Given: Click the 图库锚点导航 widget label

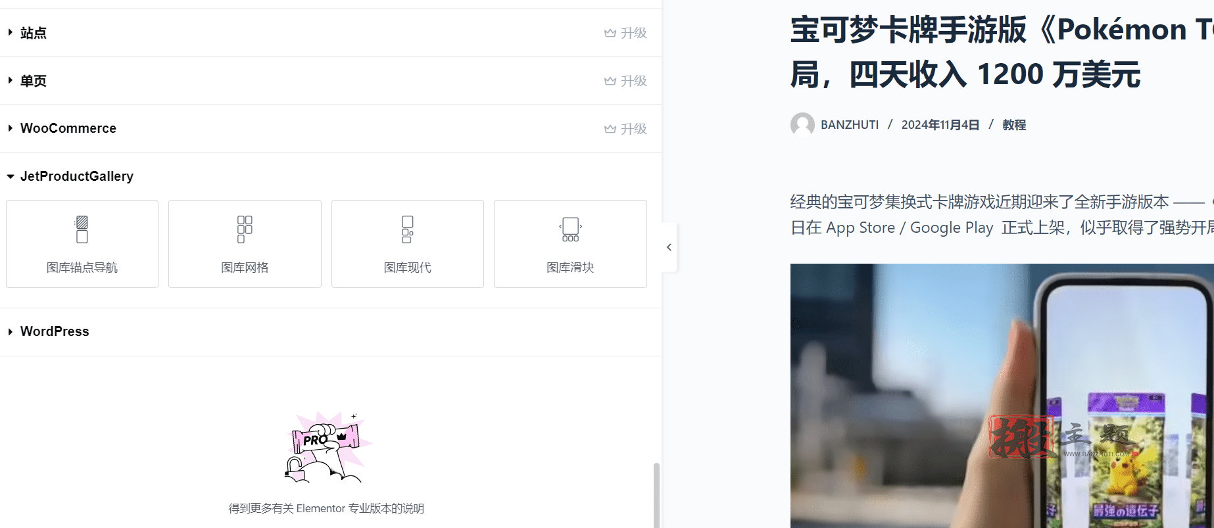Looking at the screenshot, I should [x=82, y=268].
